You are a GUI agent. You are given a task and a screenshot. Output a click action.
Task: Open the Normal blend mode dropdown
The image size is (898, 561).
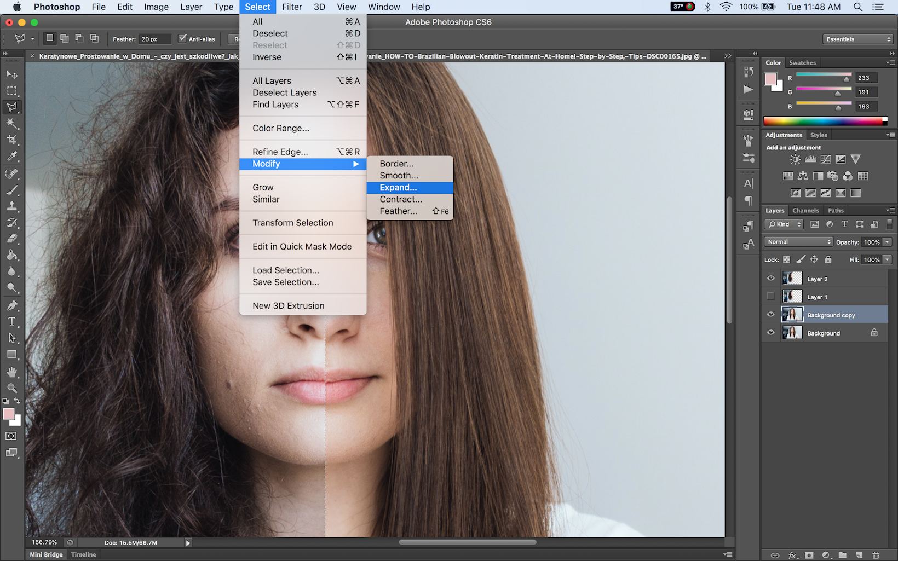799,242
